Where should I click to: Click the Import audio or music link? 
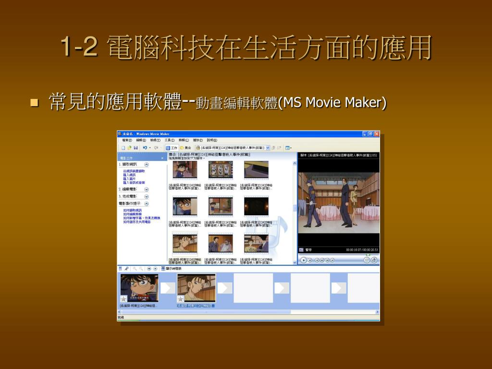(x=134, y=182)
